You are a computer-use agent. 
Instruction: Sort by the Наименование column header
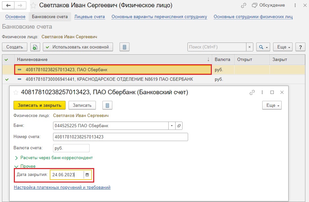click(x=113, y=60)
